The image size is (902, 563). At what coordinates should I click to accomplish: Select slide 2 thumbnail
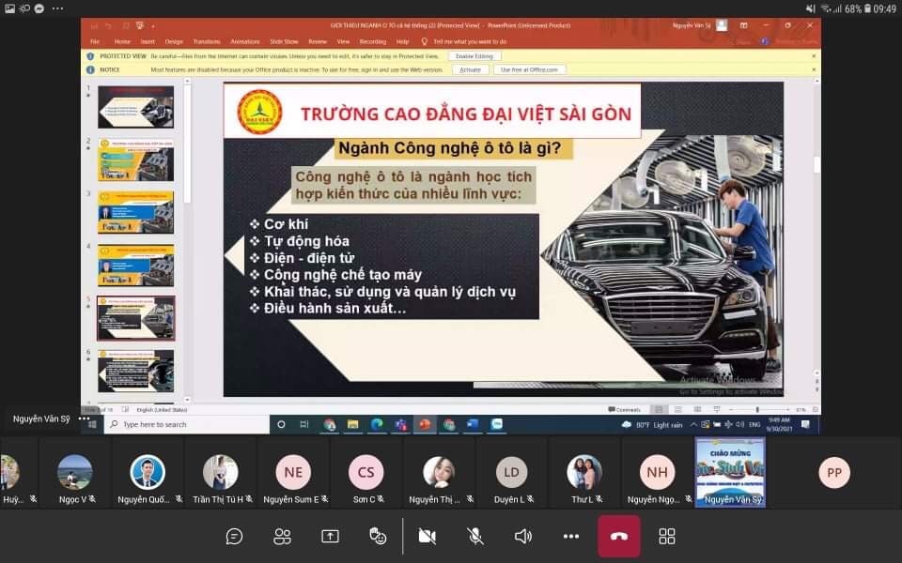135,160
